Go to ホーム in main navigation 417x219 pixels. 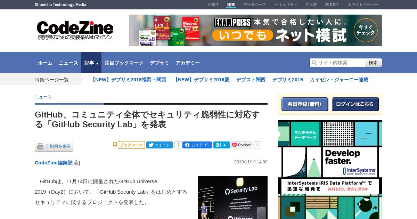coord(45,63)
